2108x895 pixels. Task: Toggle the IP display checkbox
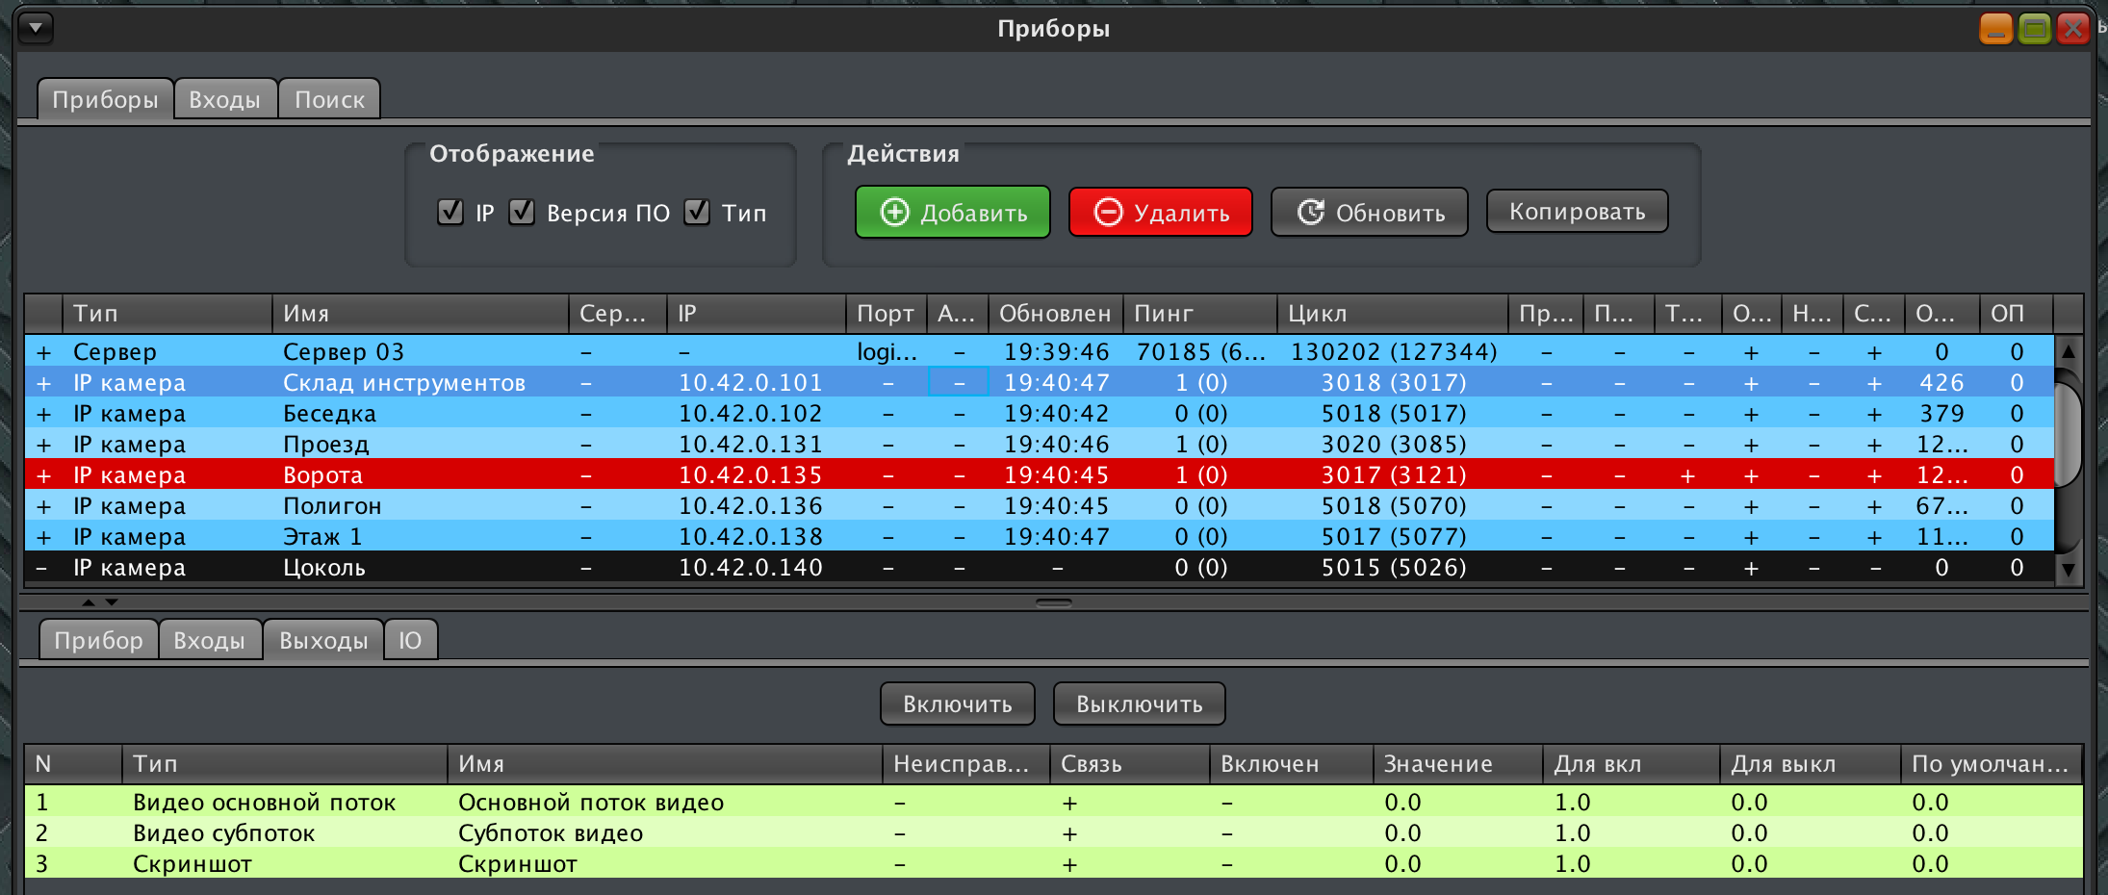(x=450, y=212)
